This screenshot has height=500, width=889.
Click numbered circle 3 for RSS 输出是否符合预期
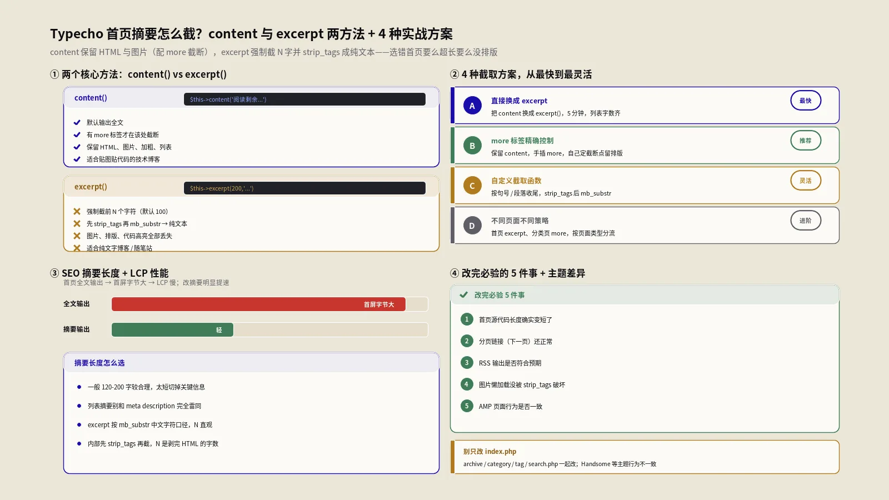pyautogui.click(x=467, y=363)
